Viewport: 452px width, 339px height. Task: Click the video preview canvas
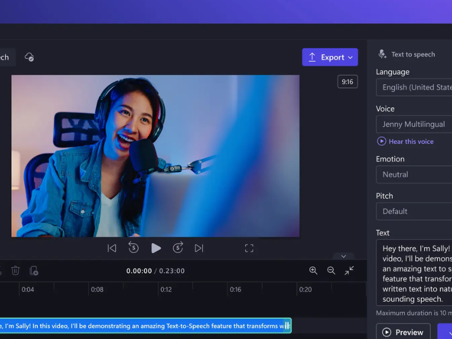coord(155,156)
